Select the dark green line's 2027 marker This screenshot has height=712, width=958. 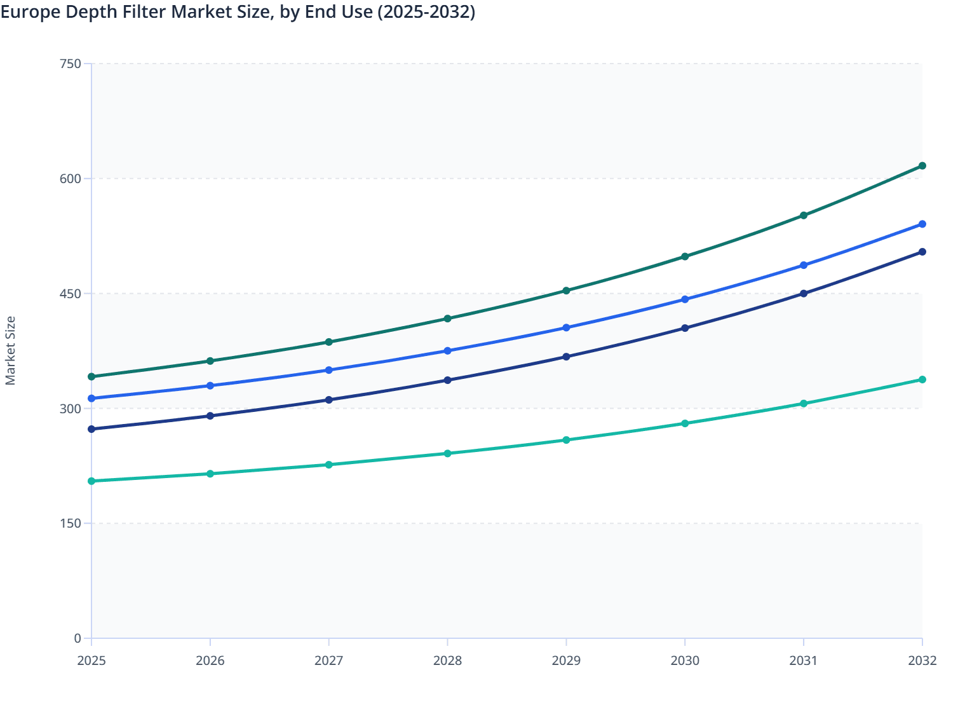[328, 342]
